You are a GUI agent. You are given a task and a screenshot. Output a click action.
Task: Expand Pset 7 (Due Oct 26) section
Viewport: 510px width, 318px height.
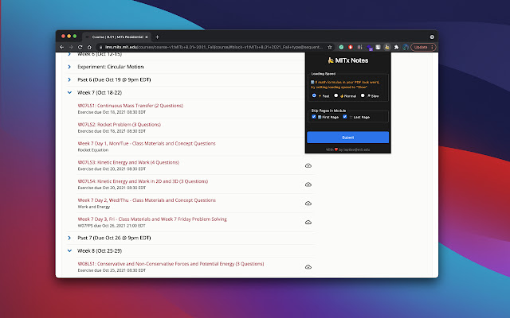click(69, 238)
